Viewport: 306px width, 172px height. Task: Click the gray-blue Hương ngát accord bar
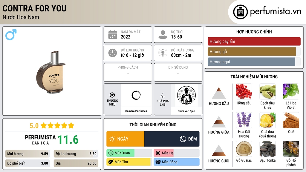(251, 62)
